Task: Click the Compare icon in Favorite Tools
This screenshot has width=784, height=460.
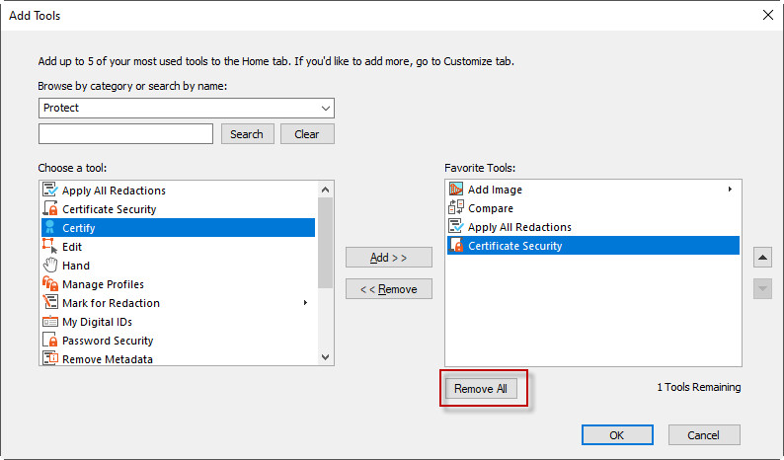Action: (456, 208)
